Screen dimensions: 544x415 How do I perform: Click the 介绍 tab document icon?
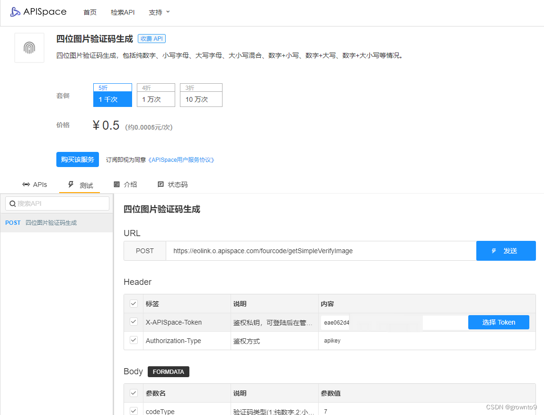click(116, 185)
